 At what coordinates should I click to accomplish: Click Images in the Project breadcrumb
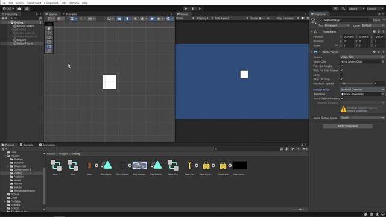63,154
